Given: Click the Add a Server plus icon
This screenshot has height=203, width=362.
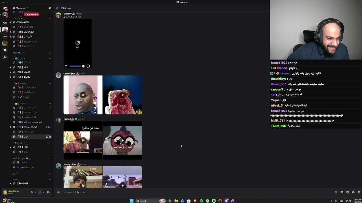Looking at the screenshot, I should [5, 50].
